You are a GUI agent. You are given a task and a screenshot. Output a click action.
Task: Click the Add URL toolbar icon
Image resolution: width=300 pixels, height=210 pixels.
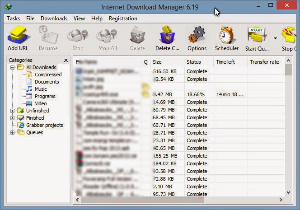pos(19,35)
